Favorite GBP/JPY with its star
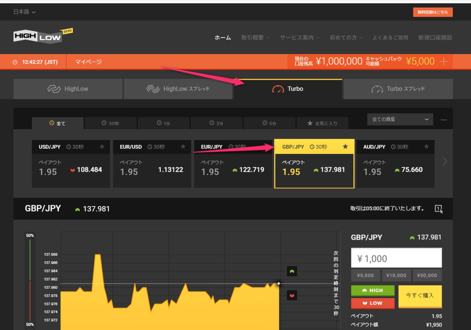The height and width of the screenshot is (330, 471). (x=345, y=147)
